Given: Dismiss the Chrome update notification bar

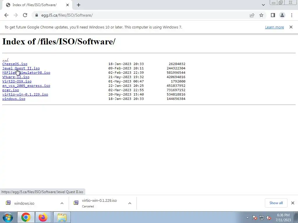Looking at the screenshot, I should [x=291, y=27].
